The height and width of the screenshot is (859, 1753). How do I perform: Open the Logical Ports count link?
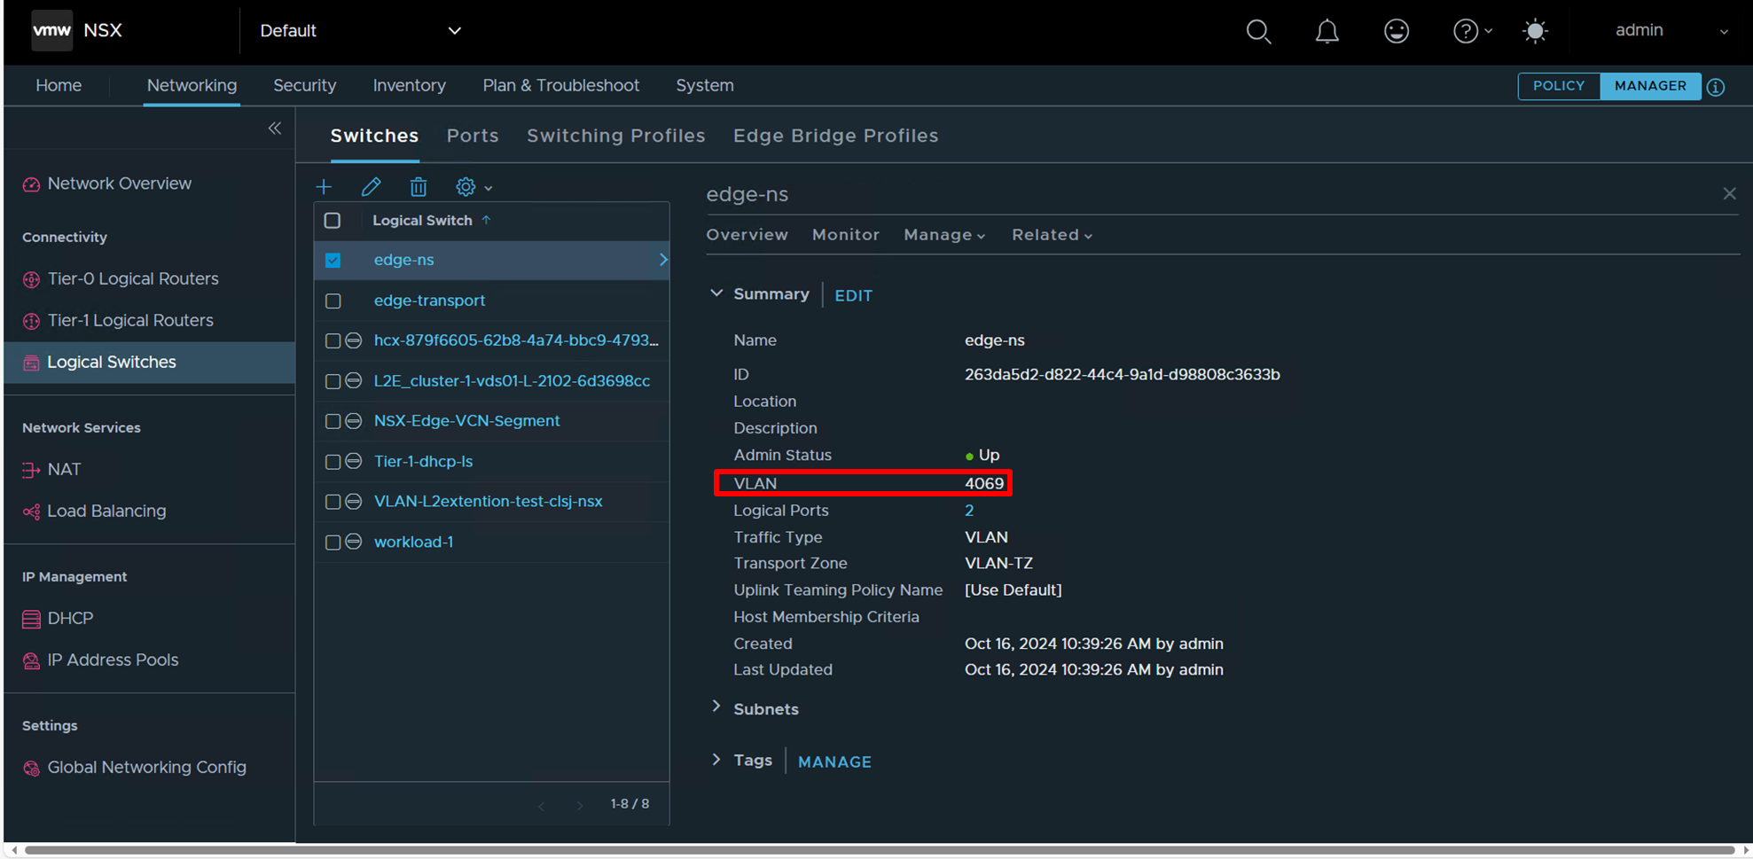click(x=969, y=511)
